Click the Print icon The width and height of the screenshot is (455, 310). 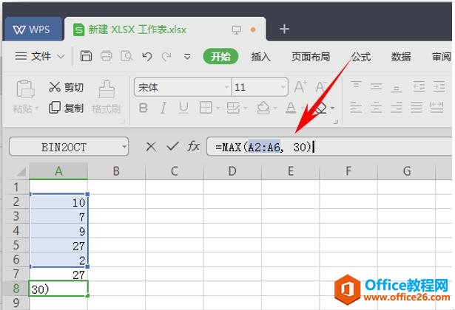[107, 56]
